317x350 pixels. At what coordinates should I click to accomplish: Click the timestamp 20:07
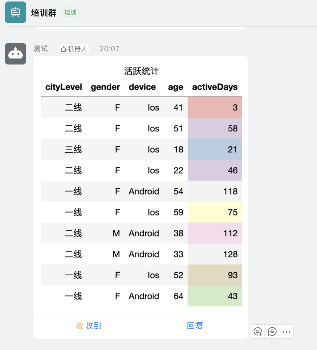110,49
